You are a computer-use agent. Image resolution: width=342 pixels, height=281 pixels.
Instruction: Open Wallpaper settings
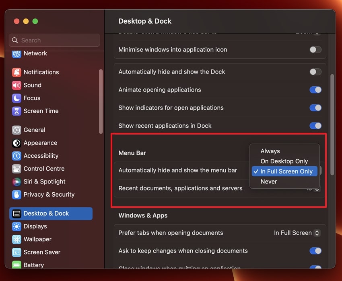(x=38, y=239)
